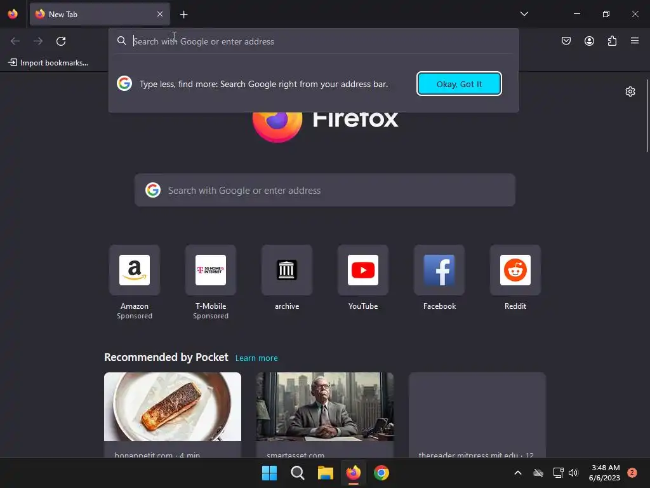
Task: Open the thereader.mitpress.mit.edu story card
Action: 477,415
